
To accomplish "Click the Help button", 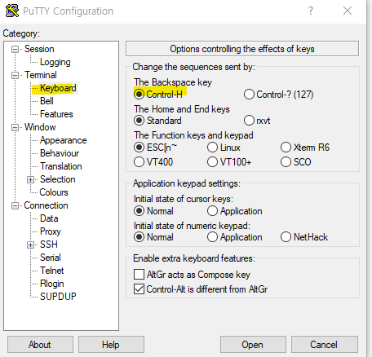I will pyautogui.click(x=111, y=345).
